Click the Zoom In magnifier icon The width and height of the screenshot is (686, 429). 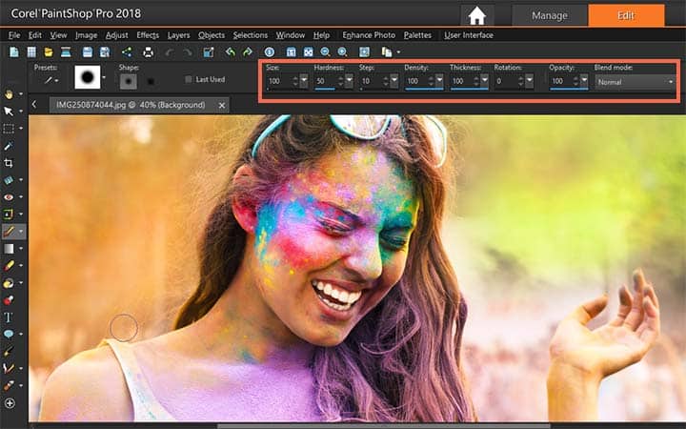[x=342, y=52]
